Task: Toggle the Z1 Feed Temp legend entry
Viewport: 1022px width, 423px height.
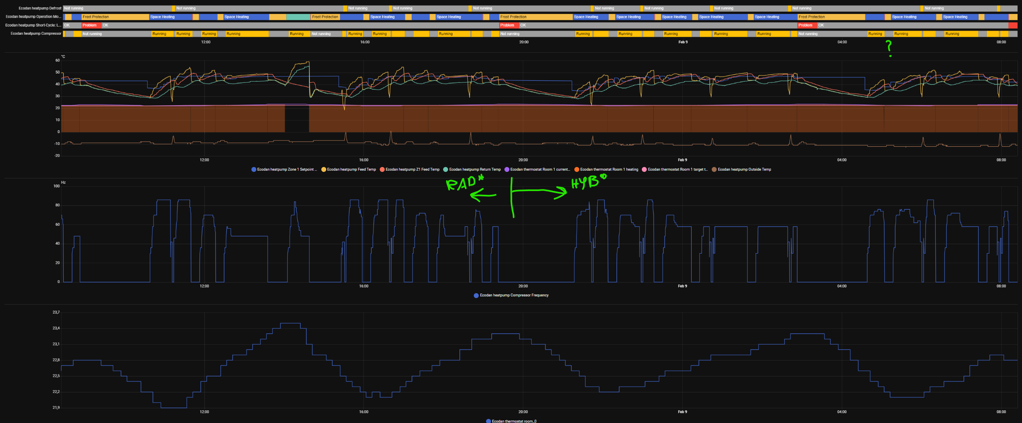Action: coord(412,169)
